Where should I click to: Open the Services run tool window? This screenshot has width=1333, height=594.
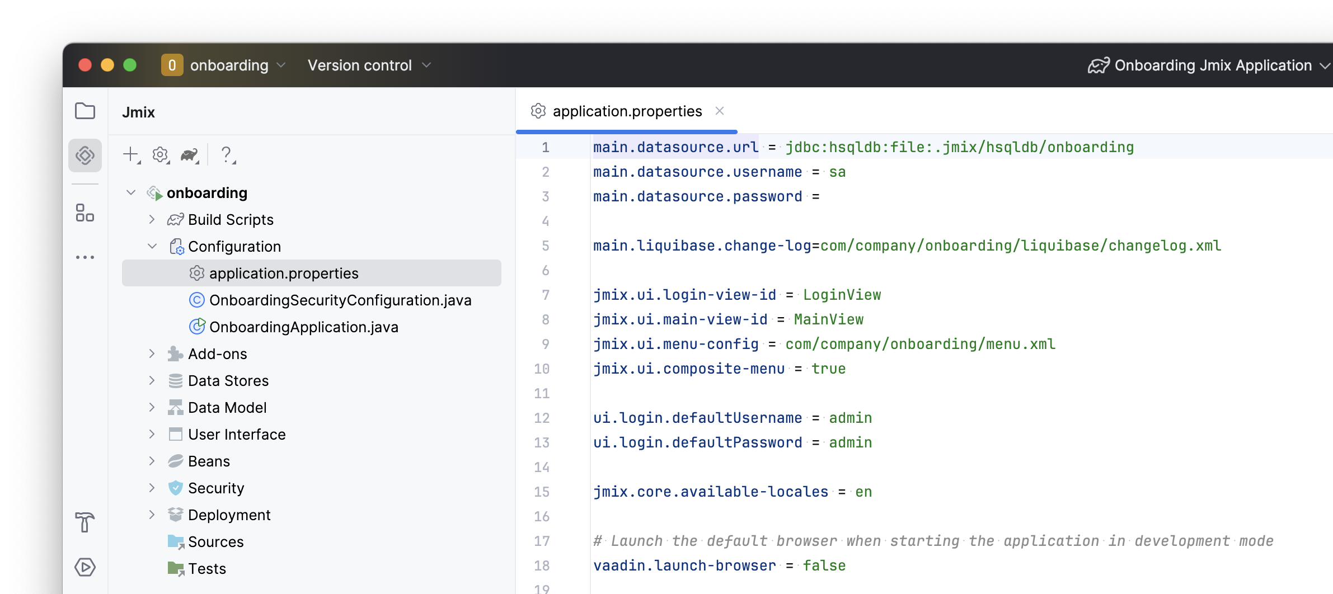(85, 567)
